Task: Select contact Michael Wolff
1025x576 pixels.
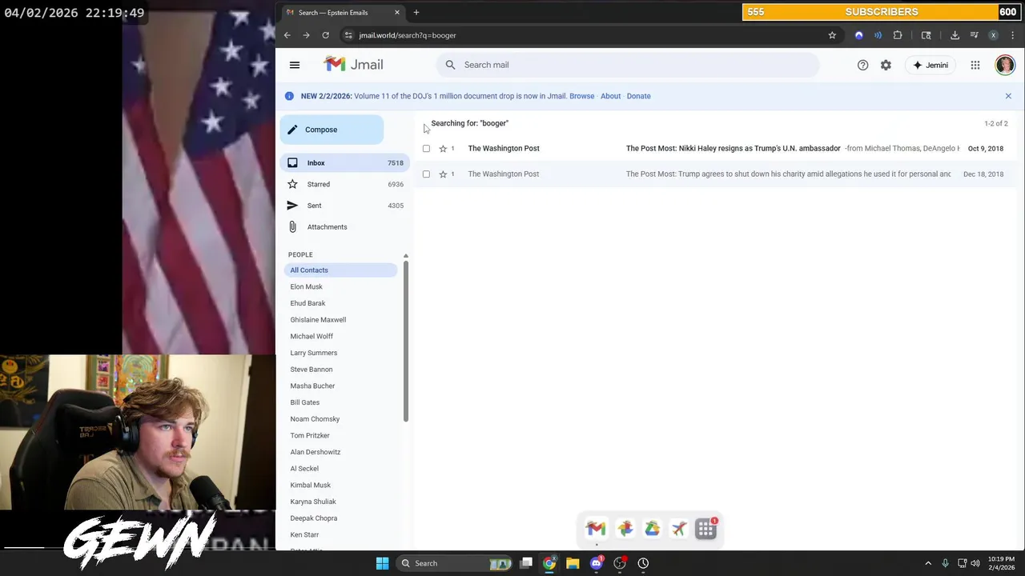Action: coord(312,336)
